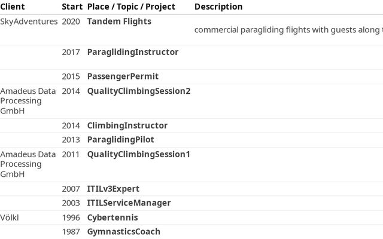Open the Cybertennis project
Image resolution: width=383 pixels, height=239 pixels.
click(113, 217)
